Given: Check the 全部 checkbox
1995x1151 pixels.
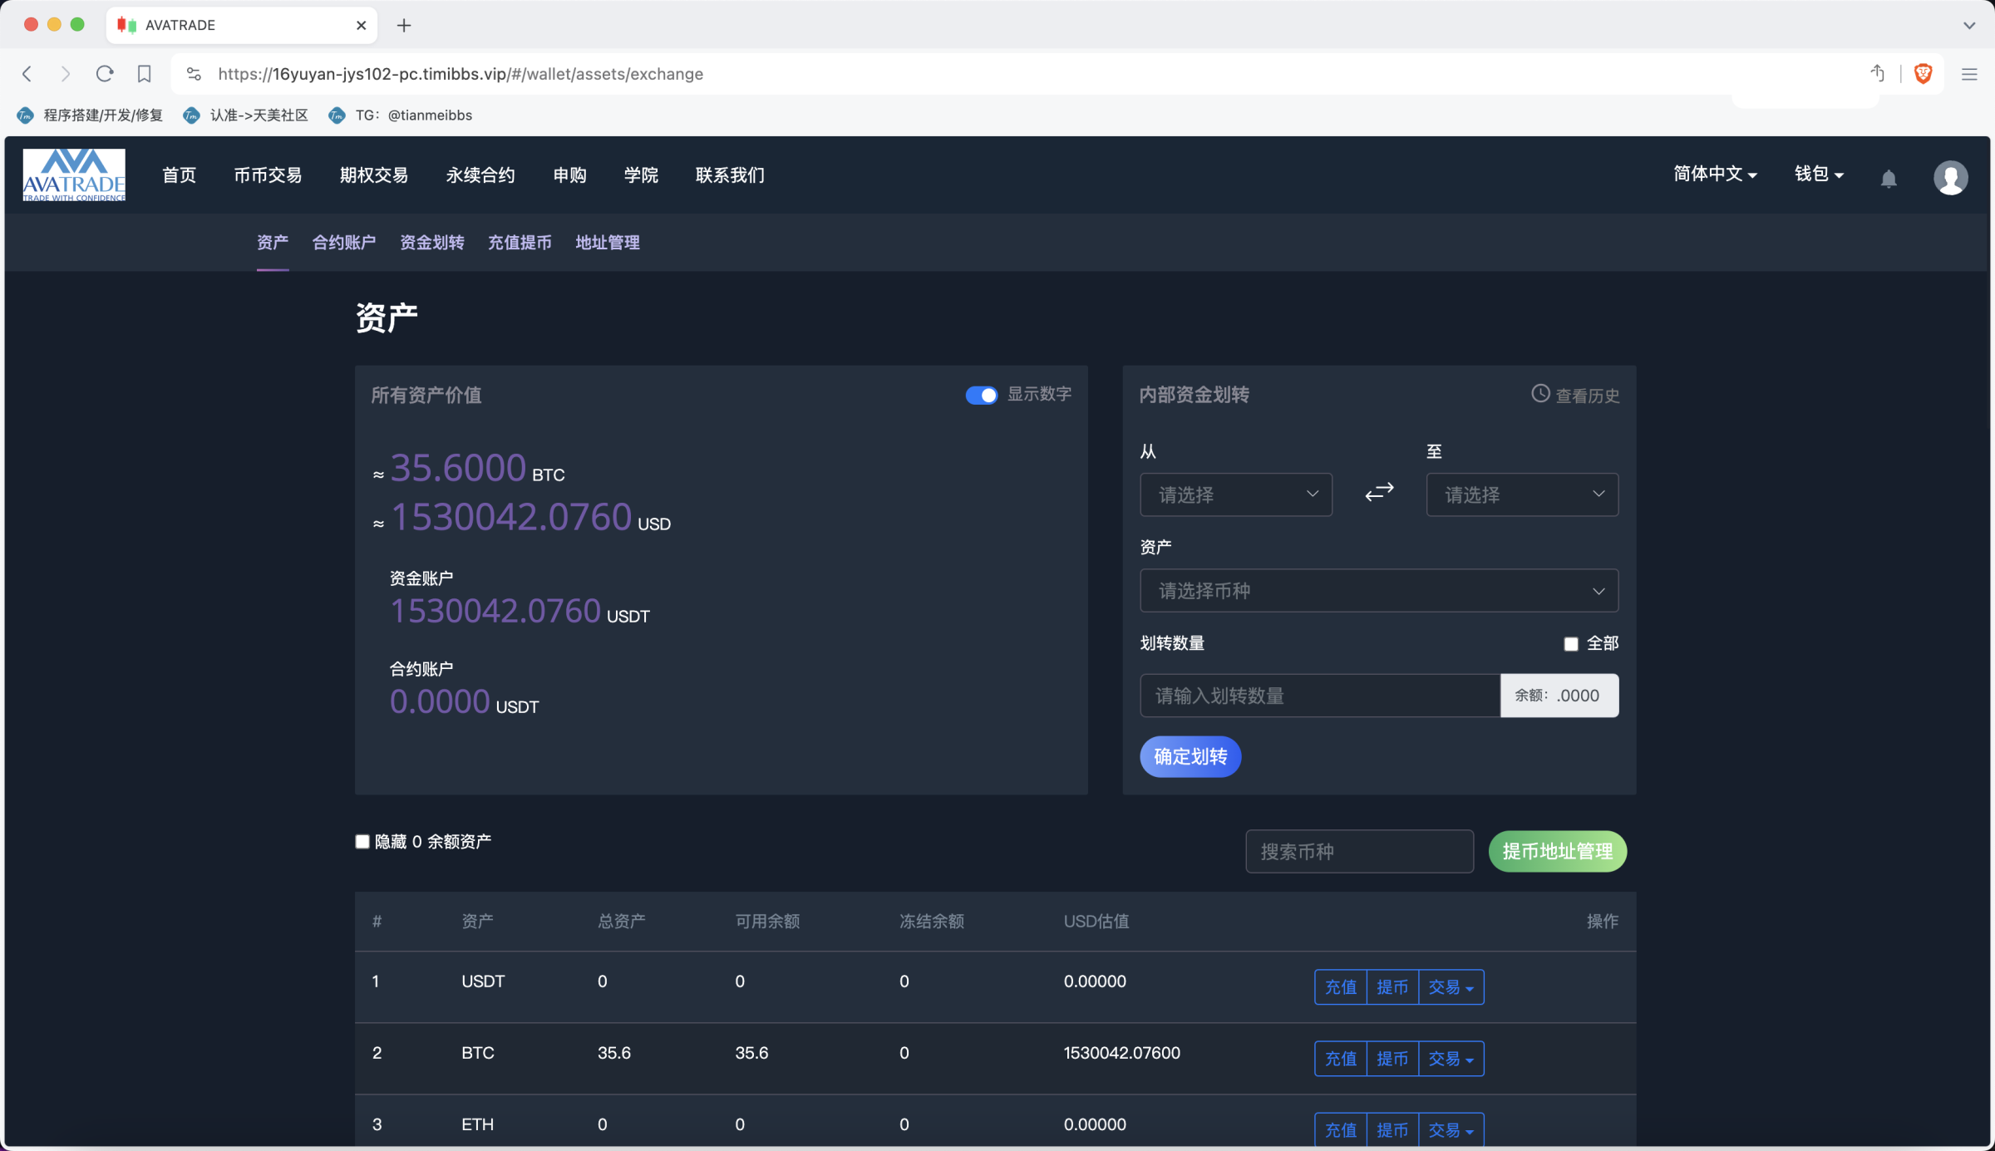Looking at the screenshot, I should 1570,644.
